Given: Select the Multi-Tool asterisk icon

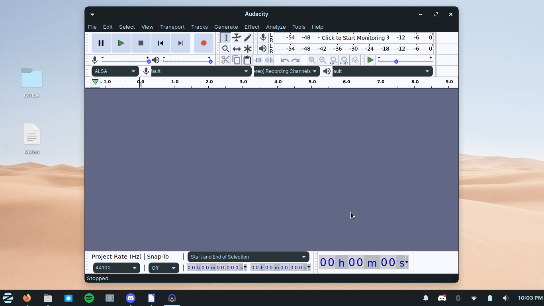Looking at the screenshot, I should 248,49.
